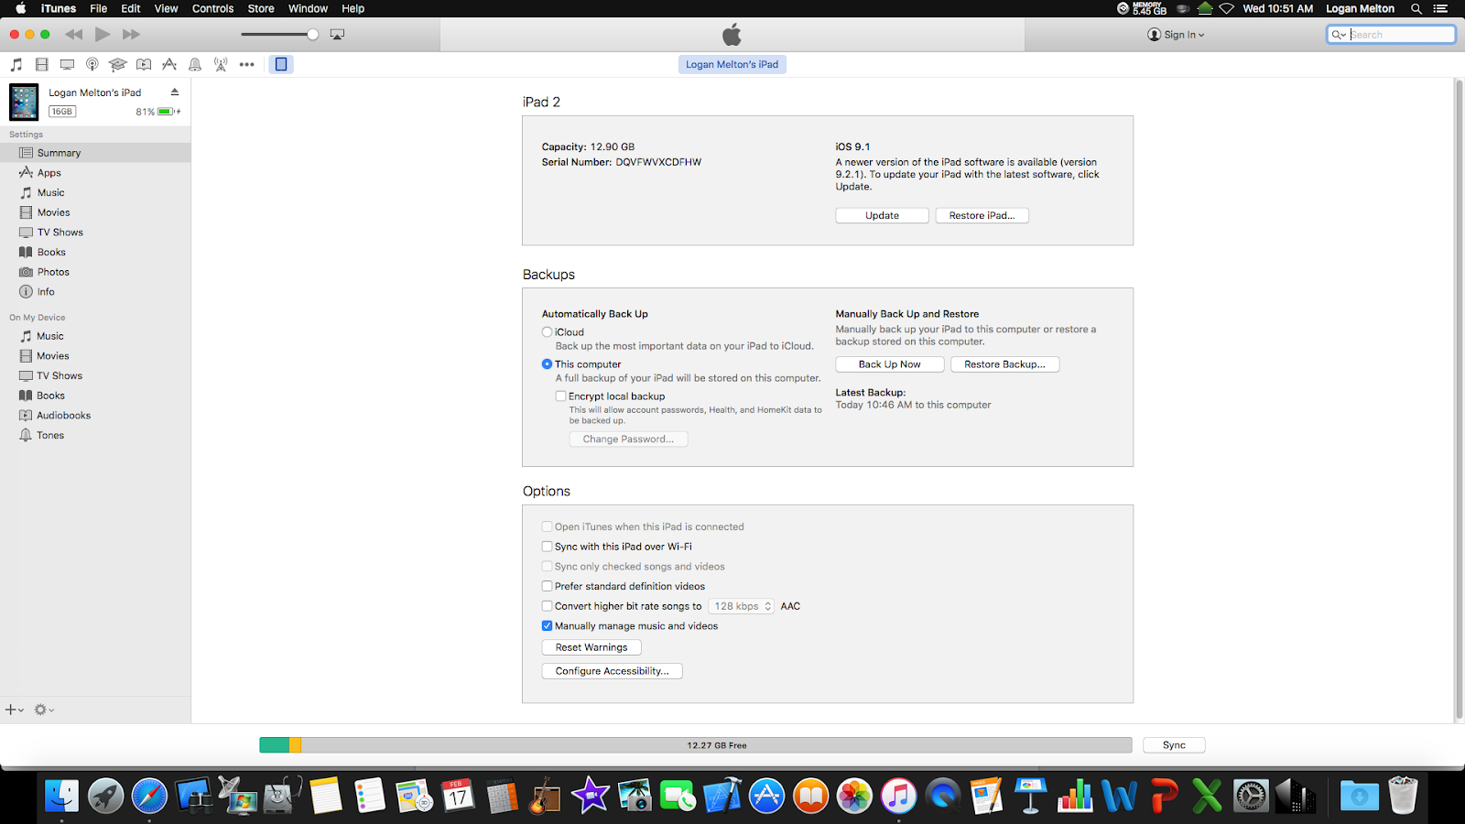Select Info in the Settings sidebar
The height and width of the screenshot is (824, 1465).
click(95, 291)
